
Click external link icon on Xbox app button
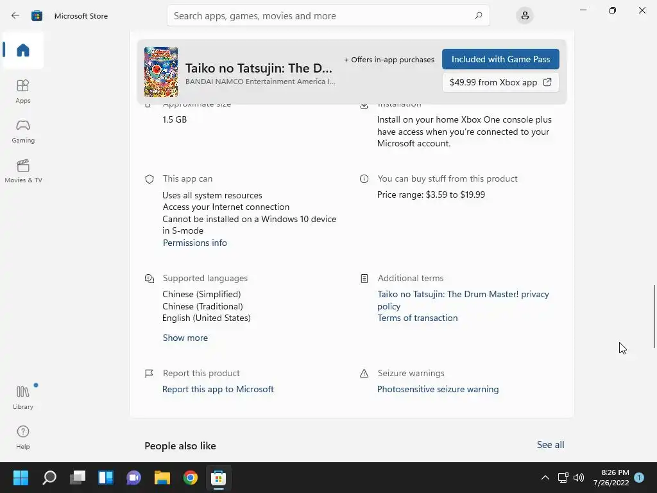(x=547, y=82)
